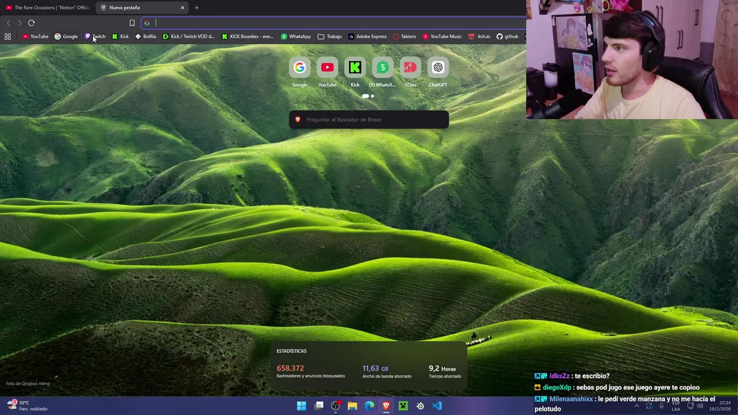The image size is (738, 415).
Task: Open the (5) WhatsApp top site tile
Action: click(x=382, y=72)
